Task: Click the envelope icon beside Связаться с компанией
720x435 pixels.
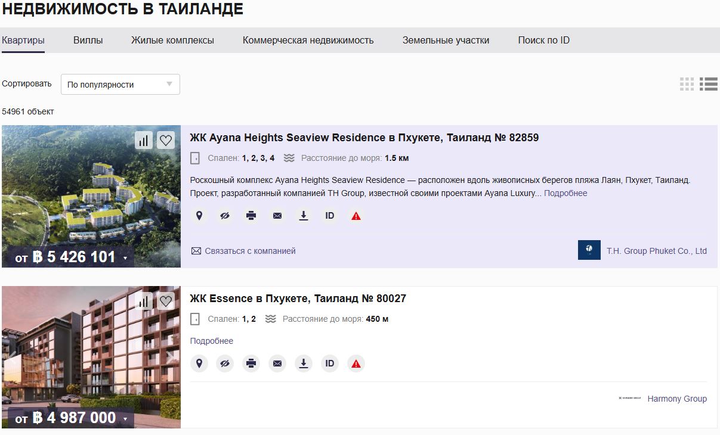Action: [196, 251]
